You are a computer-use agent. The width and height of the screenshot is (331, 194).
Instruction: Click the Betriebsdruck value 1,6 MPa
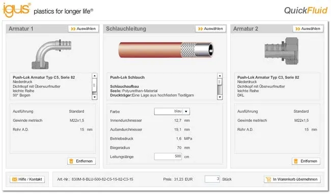pyautogui.click(x=184, y=139)
